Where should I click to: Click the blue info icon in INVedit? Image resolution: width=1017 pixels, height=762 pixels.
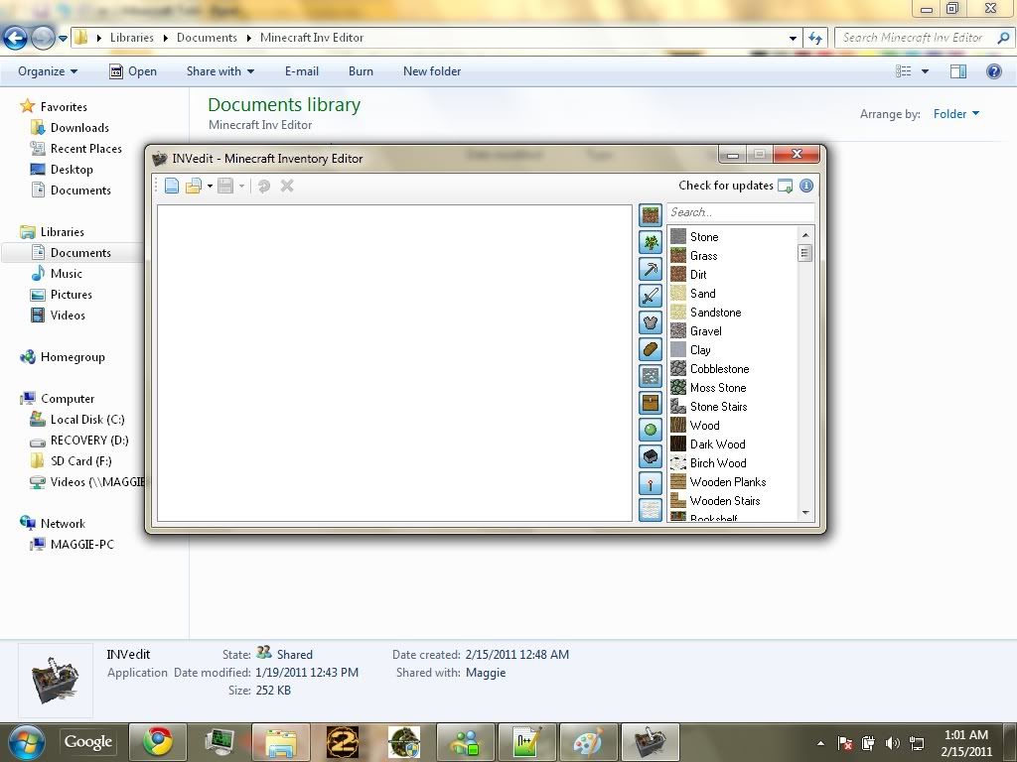[806, 186]
